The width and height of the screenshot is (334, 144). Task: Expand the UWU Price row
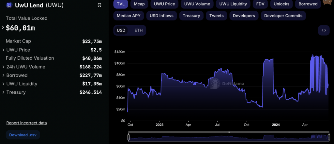pyautogui.click(x=3, y=50)
